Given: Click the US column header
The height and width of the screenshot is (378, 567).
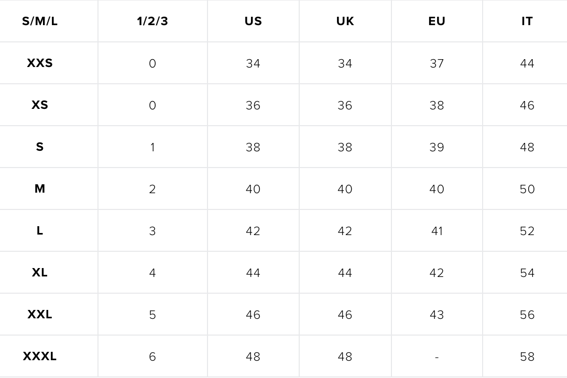Looking at the screenshot, I should [x=253, y=21].
